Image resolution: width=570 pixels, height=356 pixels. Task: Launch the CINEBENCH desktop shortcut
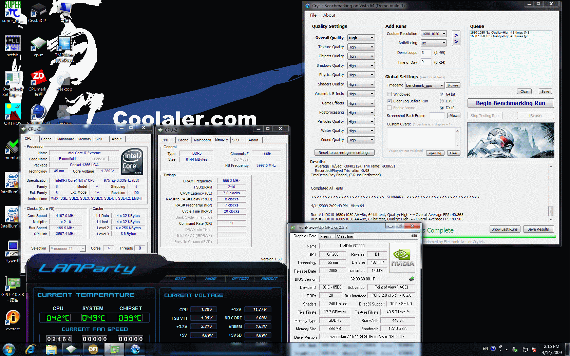(x=38, y=114)
